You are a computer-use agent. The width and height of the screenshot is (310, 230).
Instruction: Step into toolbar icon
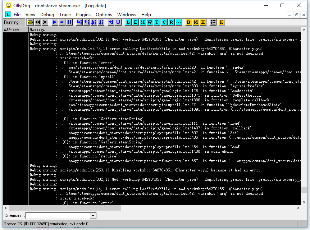point(79,22)
